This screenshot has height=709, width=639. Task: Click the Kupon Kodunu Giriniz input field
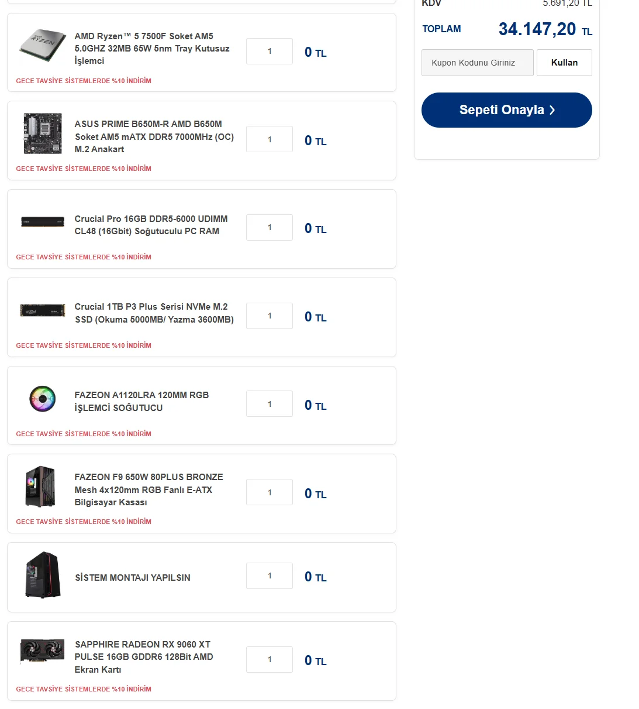(477, 63)
